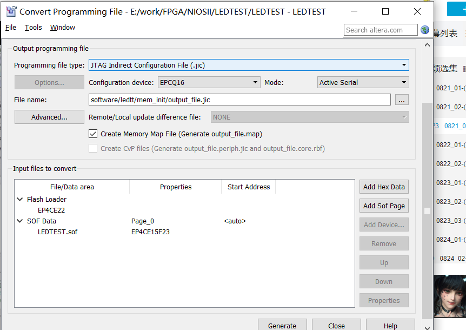Viewport: 466px width, 330px height.
Task: Click the Search altera.com field
Action: click(x=381, y=30)
